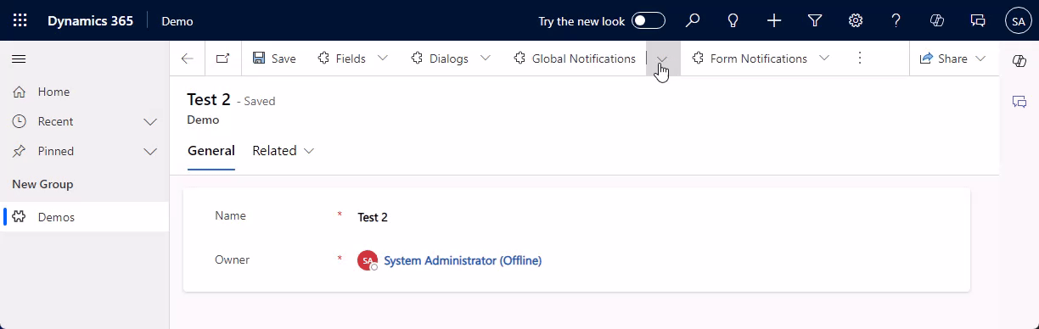Open the Demo app name link
The height and width of the screenshot is (329, 1039).
pyautogui.click(x=177, y=21)
